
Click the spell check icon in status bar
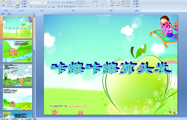(x=22, y=119)
